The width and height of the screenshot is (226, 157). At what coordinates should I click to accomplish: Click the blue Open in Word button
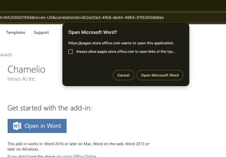click(37, 126)
